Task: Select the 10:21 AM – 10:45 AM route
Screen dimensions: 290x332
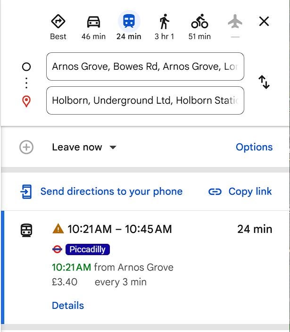Action: [120, 230]
